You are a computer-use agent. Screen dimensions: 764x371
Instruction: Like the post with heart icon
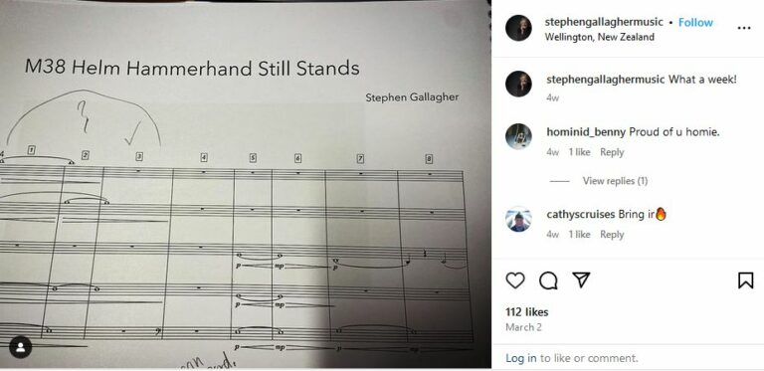(x=515, y=280)
